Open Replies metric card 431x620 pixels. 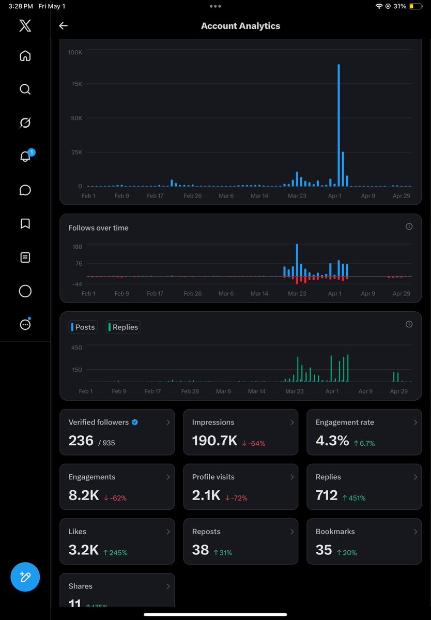click(364, 487)
